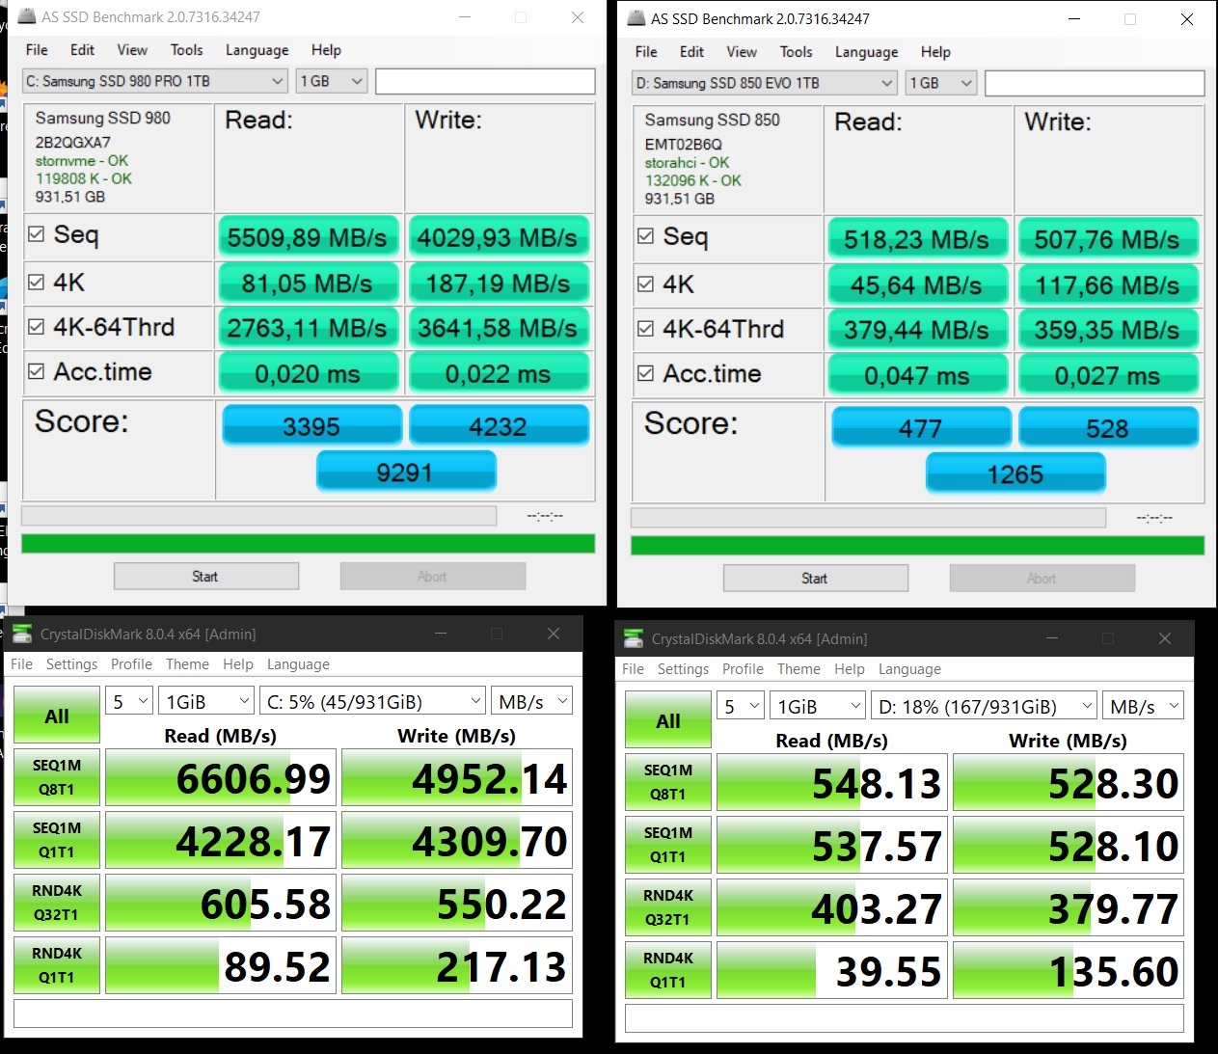Screen dimensions: 1218x1054
Task: Run SEQ1M Q1T1 test in D: CrystalDiskMark
Action: click(x=668, y=845)
